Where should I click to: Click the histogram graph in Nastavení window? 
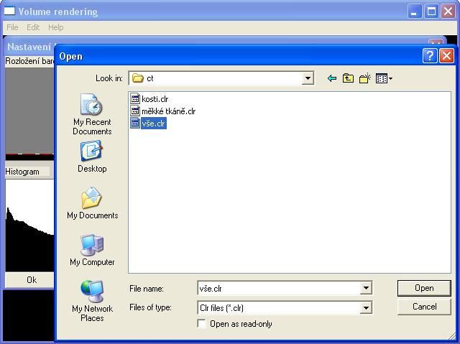pyautogui.click(x=29, y=226)
